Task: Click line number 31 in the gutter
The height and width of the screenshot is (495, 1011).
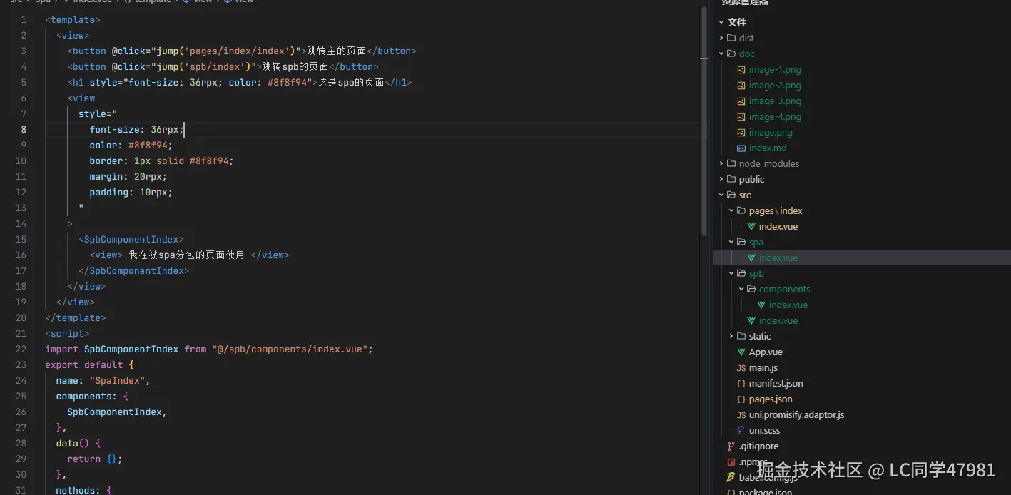Action: coord(21,490)
